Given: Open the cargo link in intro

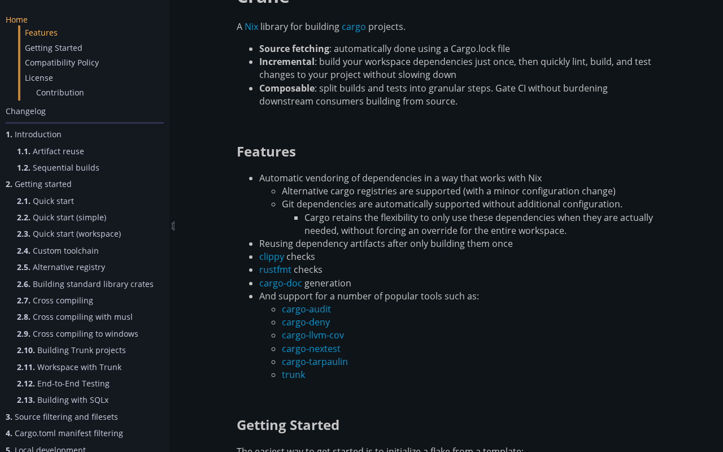Looking at the screenshot, I should pos(354,27).
